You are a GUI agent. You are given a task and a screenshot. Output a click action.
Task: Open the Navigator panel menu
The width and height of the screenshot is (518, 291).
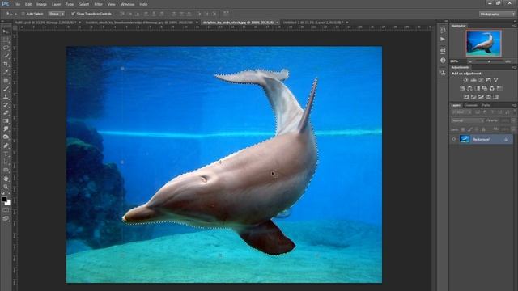[x=515, y=26]
